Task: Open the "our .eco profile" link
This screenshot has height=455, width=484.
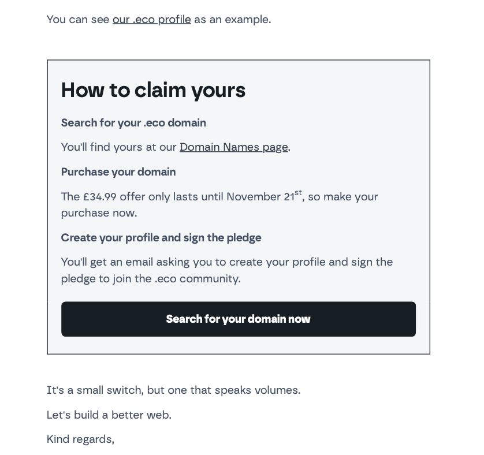Action: 151,20
